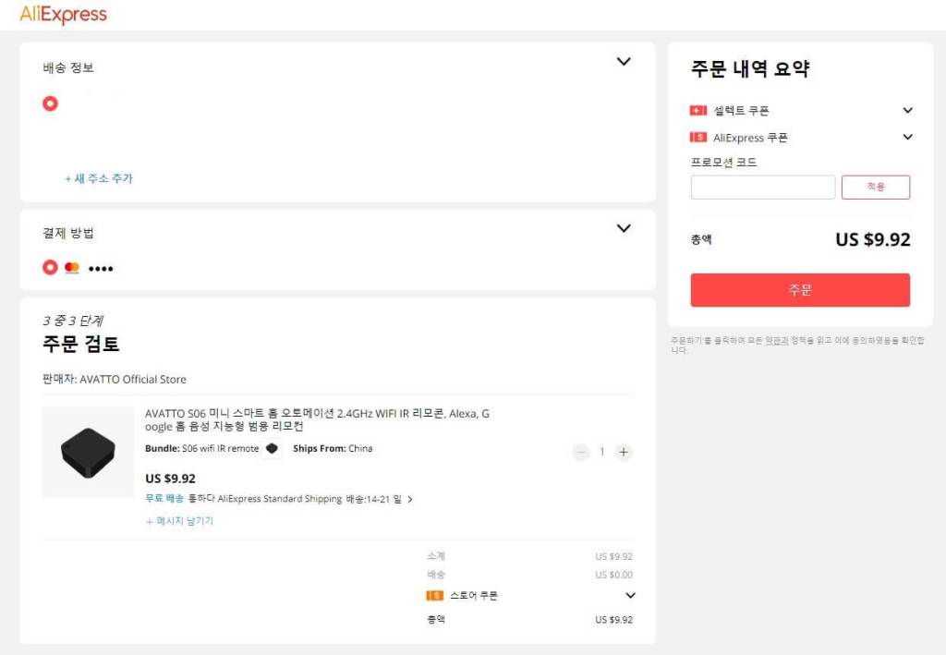Screen dimensions: 946x655
Task: Click the orange store coupon icon
Action: pyautogui.click(x=434, y=596)
